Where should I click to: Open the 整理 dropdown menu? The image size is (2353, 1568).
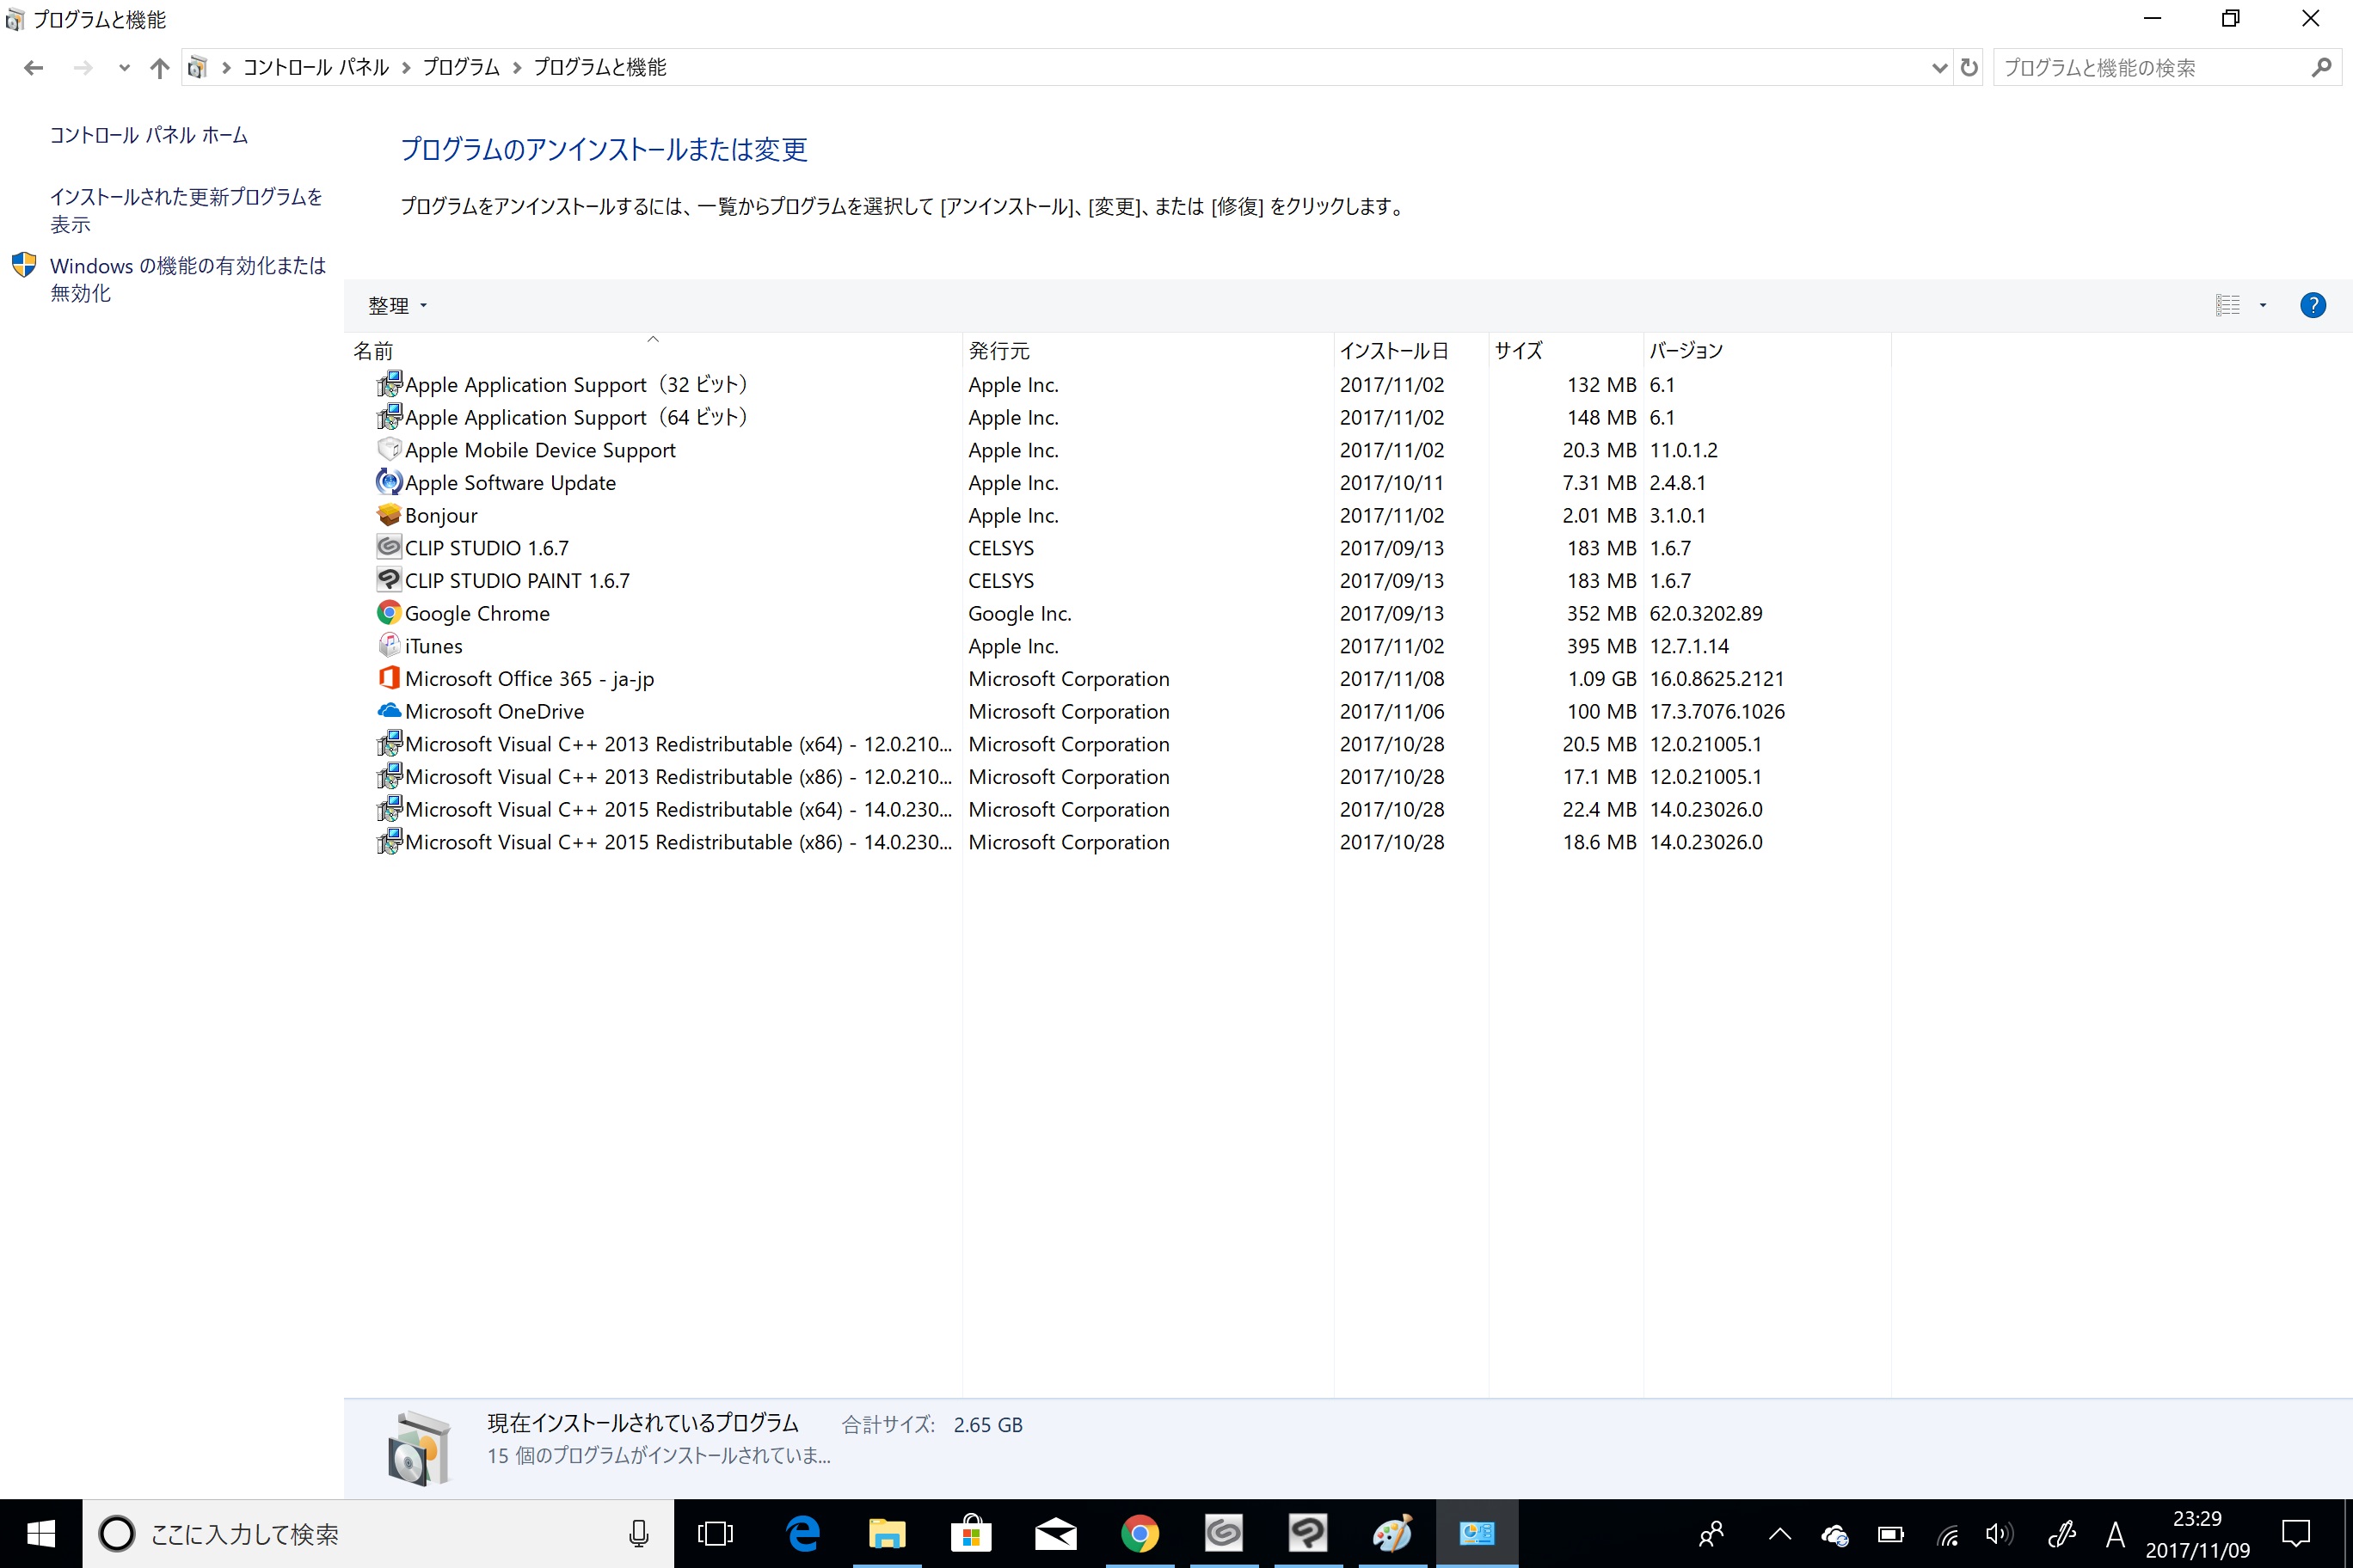pyautogui.click(x=397, y=305)
